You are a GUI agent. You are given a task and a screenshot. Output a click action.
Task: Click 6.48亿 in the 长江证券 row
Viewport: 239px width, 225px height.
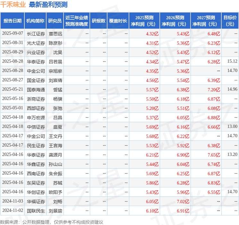pyautogui.click(x=214, y=34)
